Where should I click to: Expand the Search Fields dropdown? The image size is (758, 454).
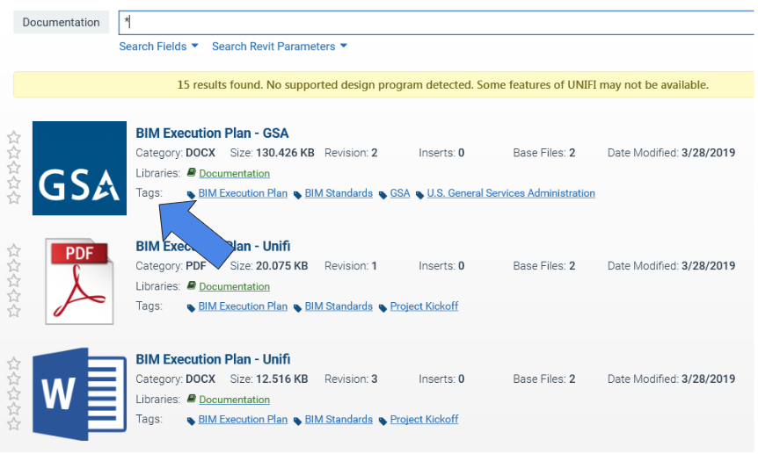tap(158, 47)
